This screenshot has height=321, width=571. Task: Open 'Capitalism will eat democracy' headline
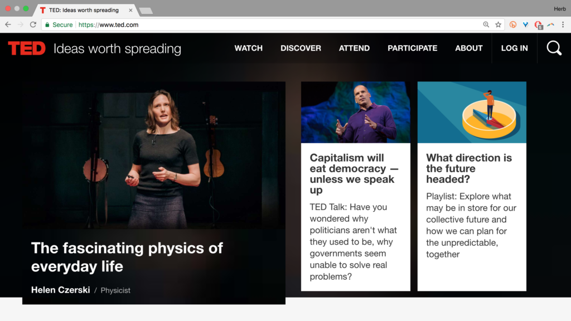(x=354, y=174)
